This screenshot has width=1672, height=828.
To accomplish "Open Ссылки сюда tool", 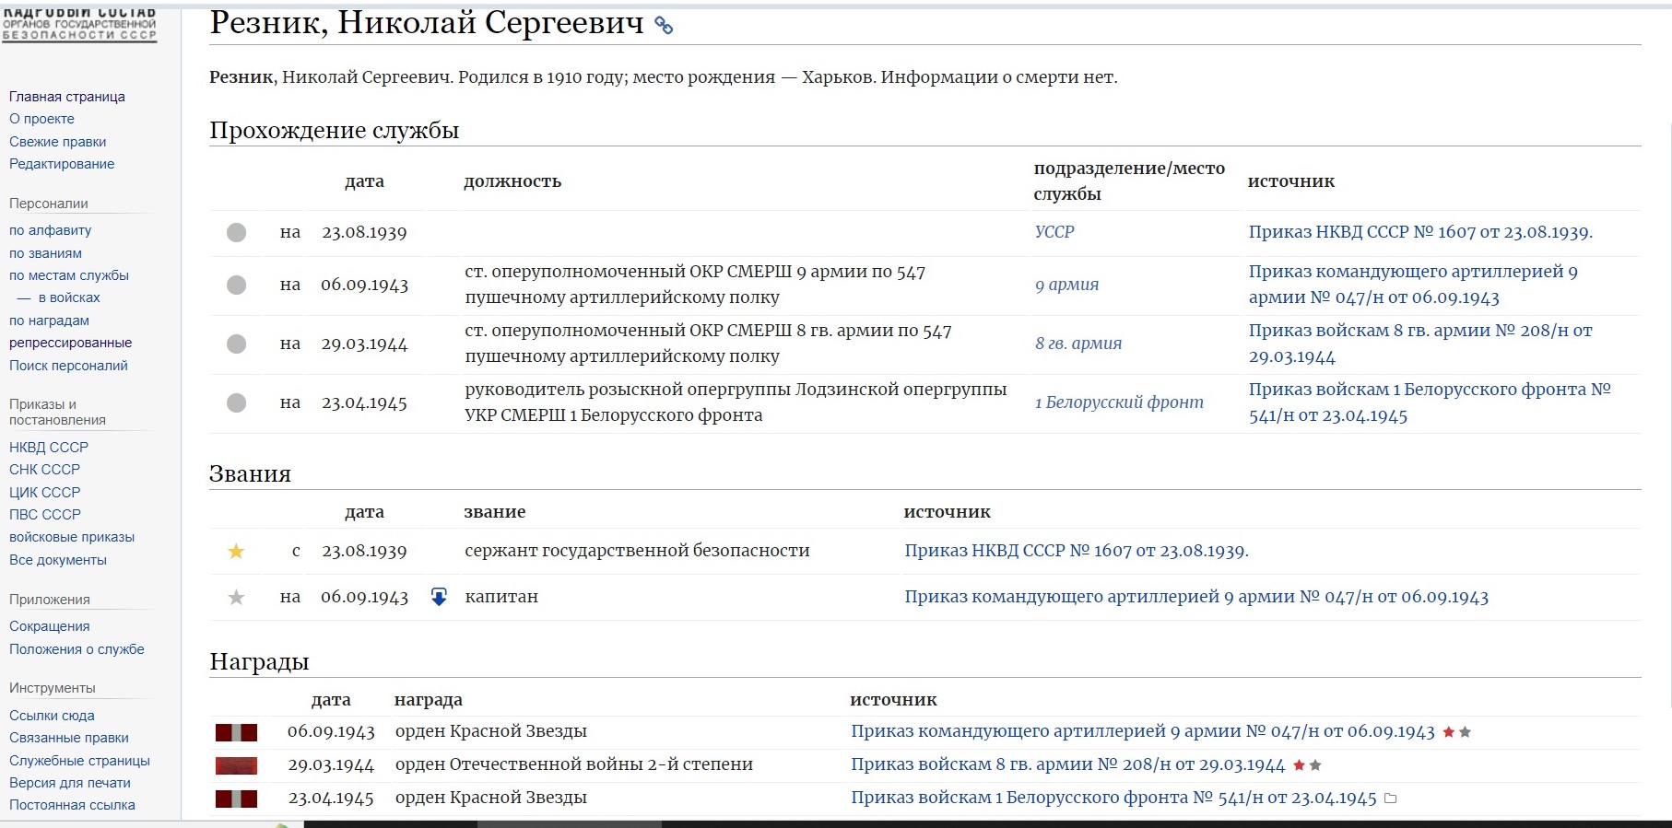I will pos(52,716).
